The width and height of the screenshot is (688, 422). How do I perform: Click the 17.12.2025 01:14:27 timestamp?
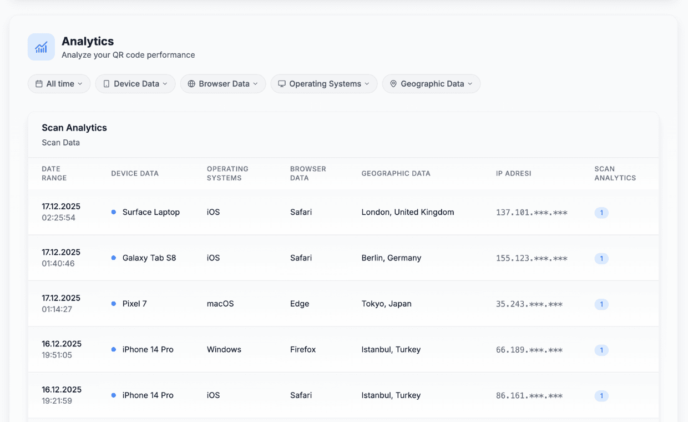tap(61, 304)
